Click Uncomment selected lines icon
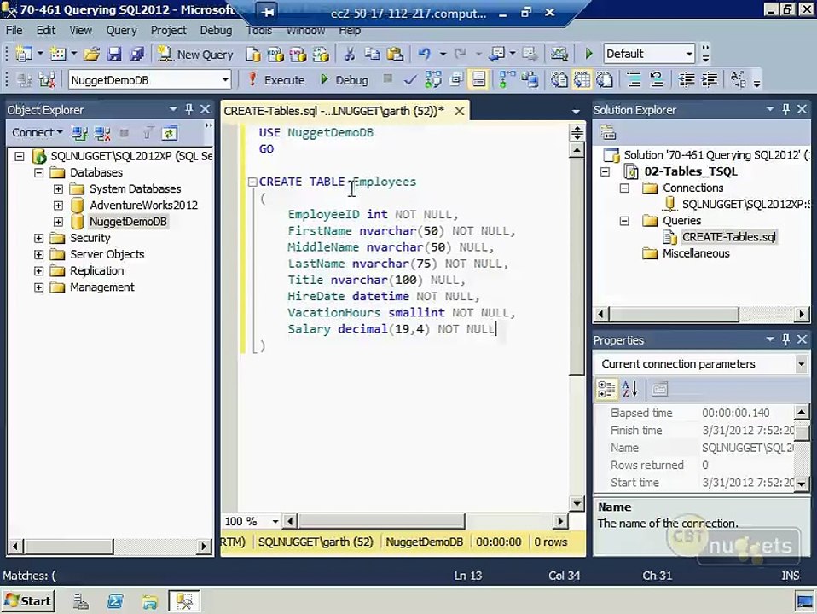 click(x=657, y=80)
